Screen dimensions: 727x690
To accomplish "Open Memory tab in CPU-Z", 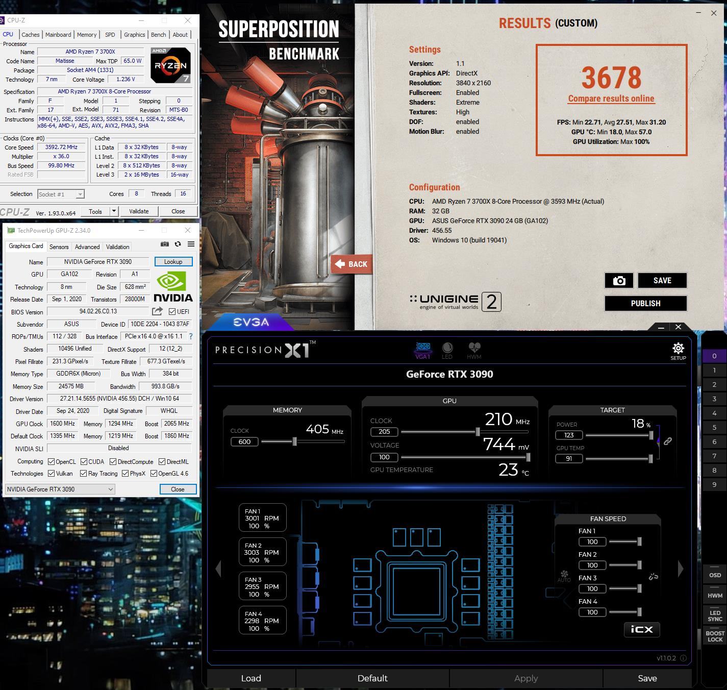I will pos(87,34).
